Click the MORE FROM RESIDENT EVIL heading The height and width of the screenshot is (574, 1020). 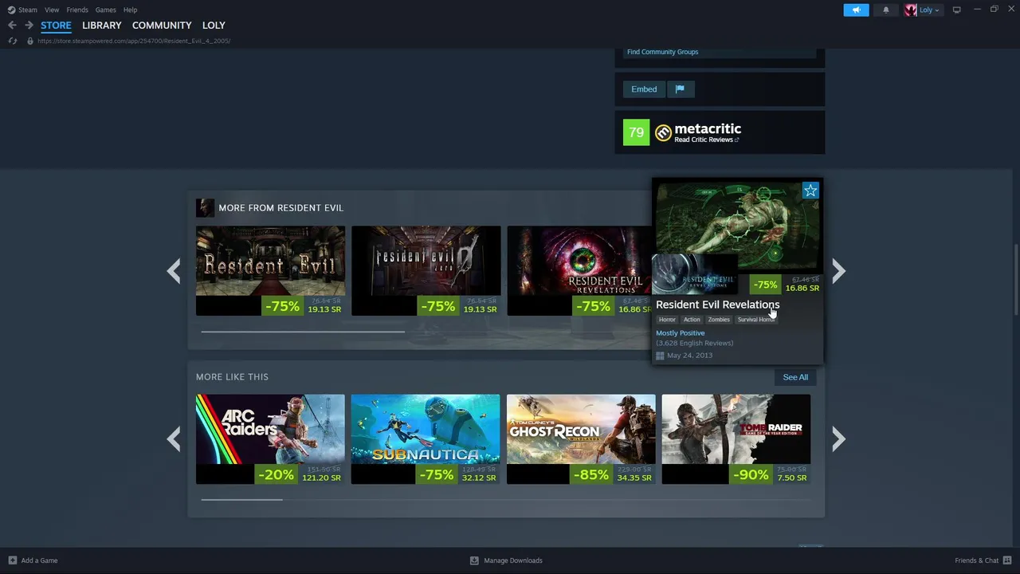(280, 208)
